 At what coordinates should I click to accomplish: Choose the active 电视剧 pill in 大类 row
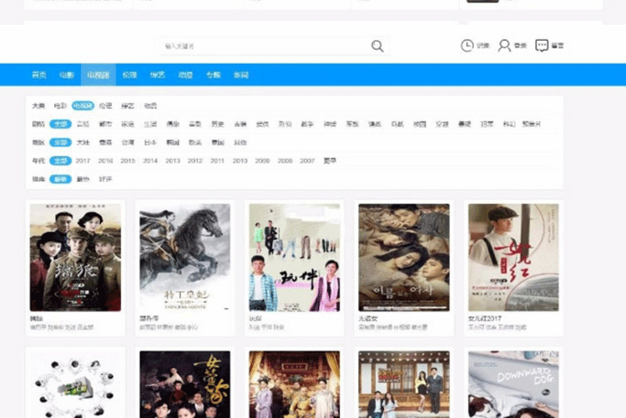pyautogui.click(x=83, y=106)
